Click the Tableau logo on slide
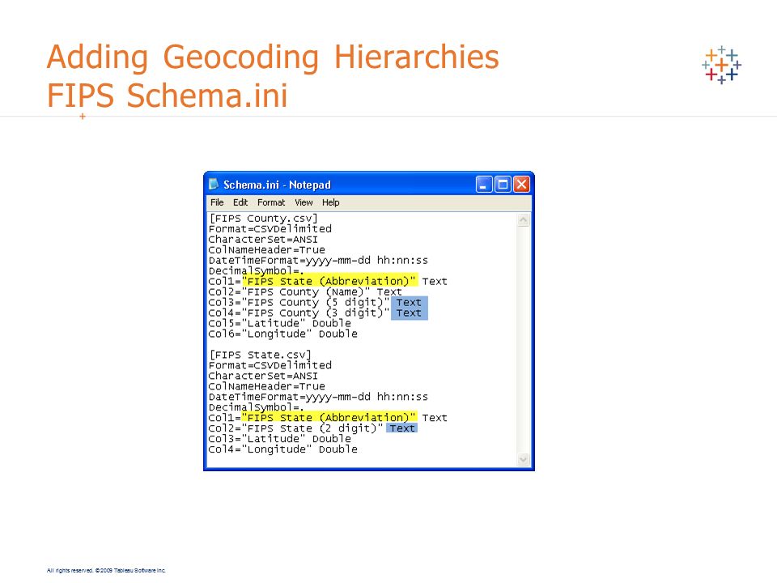The image size is (777, 583). 721,65
